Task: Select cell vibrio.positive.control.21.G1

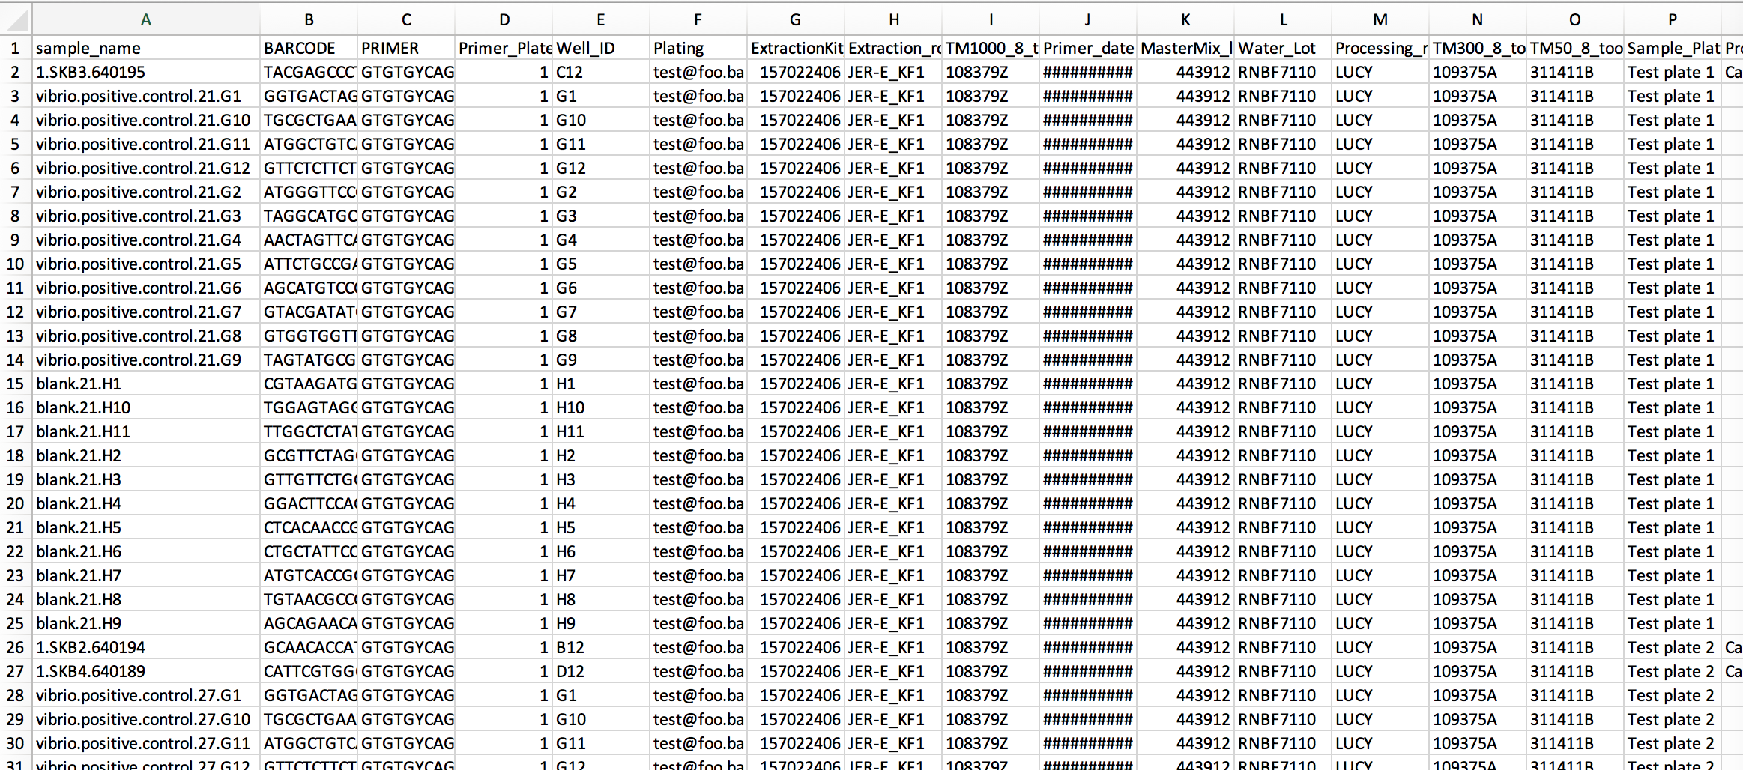Action: point(146,96)
